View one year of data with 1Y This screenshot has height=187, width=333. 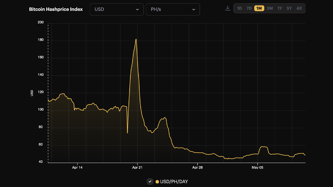279,8
